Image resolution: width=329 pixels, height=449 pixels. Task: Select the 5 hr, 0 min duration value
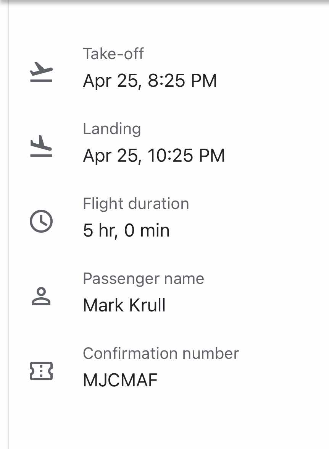(126, 230)
